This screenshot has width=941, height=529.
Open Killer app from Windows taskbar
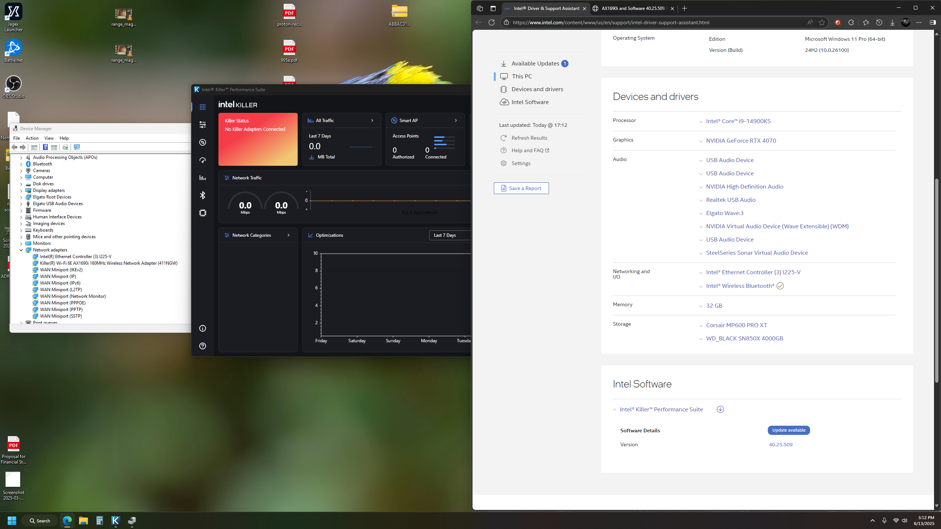click(115, 521)
